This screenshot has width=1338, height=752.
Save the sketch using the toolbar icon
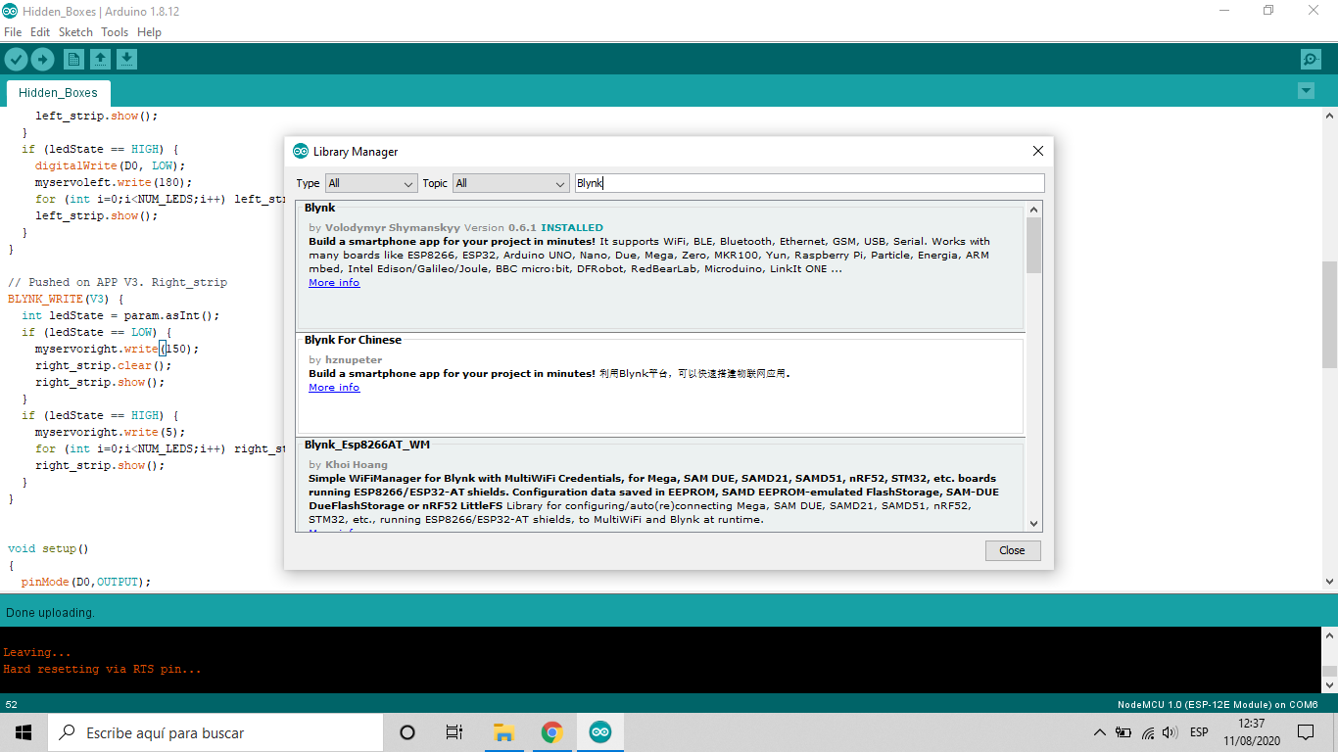coord(126,60)
